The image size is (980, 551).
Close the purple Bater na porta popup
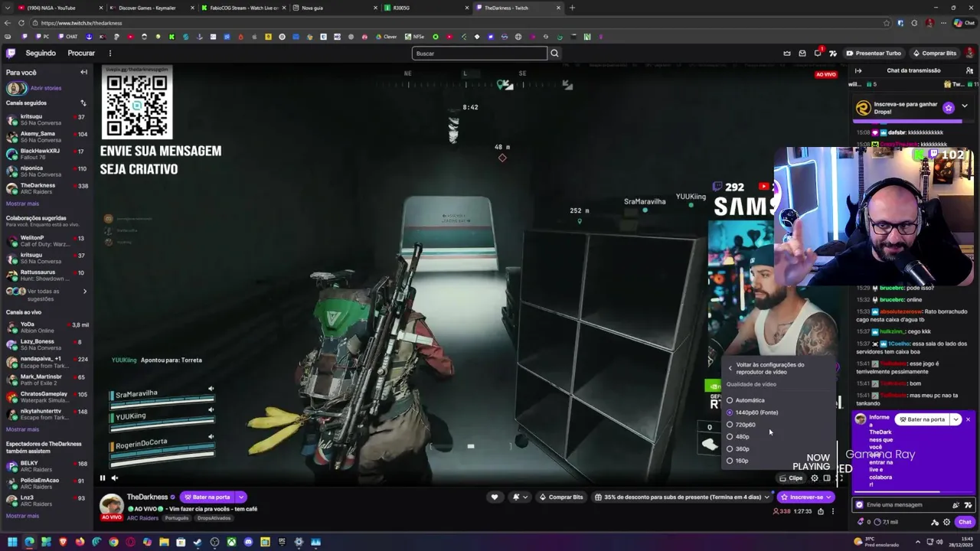968,419
